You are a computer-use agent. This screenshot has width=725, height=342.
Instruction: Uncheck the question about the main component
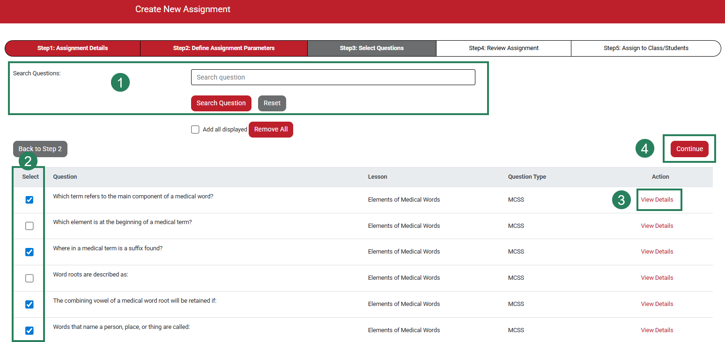tap(29, 199)
